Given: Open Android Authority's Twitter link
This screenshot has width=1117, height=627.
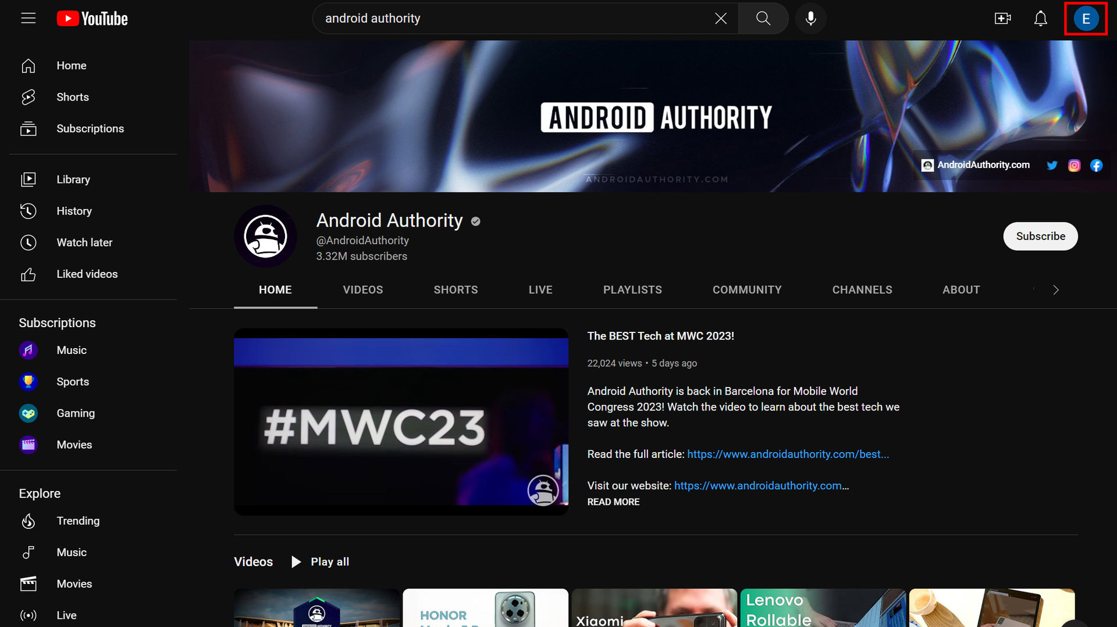Looking at the screenshot, I should pyautogui.click(x=1052, y=166).
